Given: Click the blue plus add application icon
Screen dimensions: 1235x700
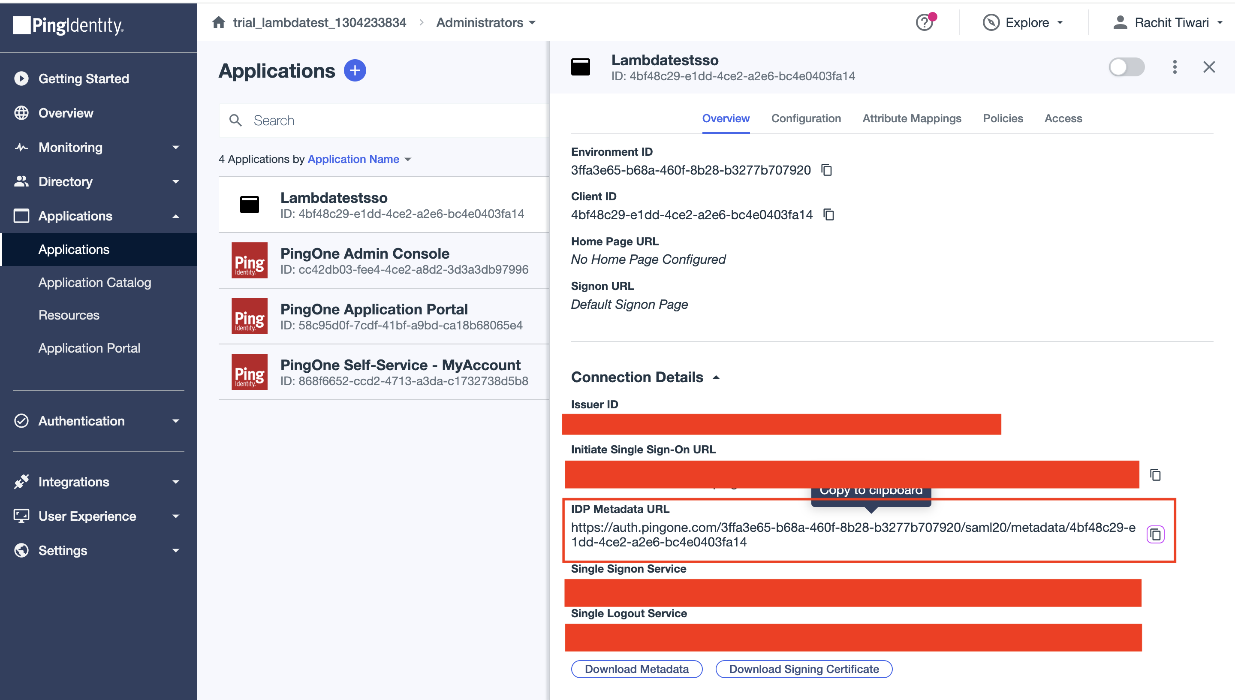Looking at the screenshot, I should point(355,71).
